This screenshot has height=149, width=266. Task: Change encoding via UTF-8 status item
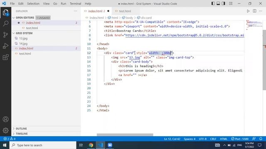click(203, 139)
